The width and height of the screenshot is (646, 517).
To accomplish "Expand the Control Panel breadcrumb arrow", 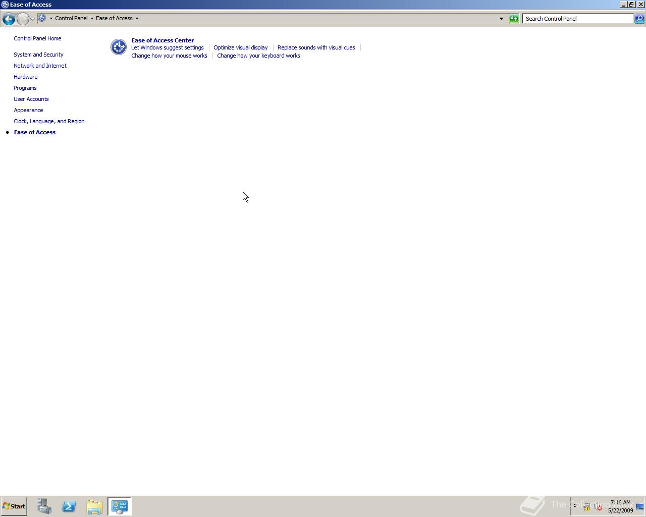I will [92, 18].
